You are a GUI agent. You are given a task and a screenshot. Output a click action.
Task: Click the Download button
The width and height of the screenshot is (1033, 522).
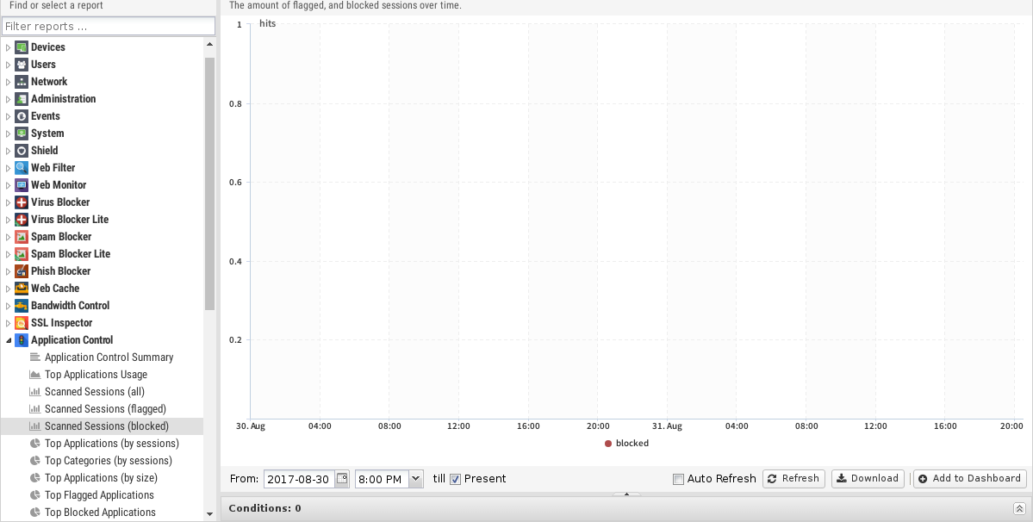868,479
